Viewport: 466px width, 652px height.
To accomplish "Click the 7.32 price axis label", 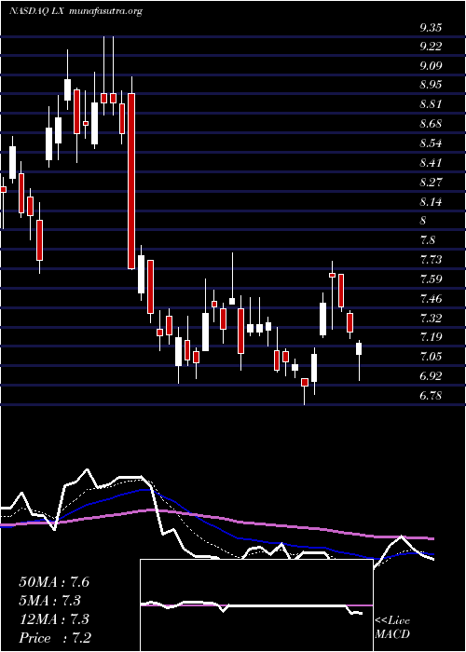I will tap(431, 319).
